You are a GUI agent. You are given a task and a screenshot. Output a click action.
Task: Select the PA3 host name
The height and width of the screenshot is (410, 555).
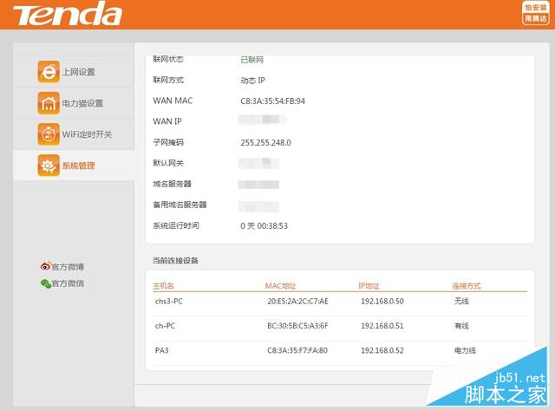tap(162, 350)
